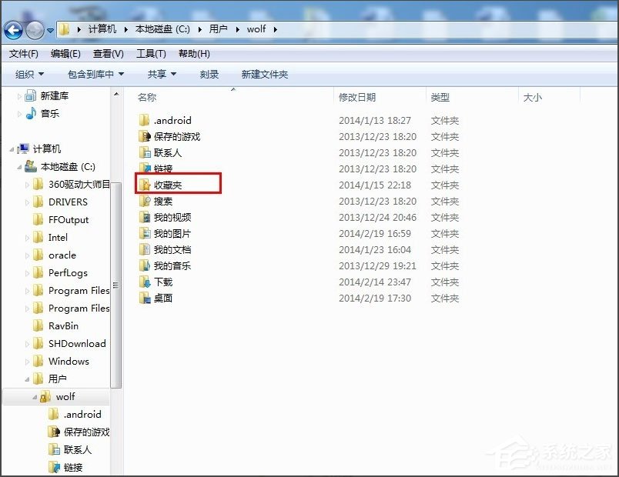Open the 文件(F) menu
This screenshot has width=619, height=477.
23,53
